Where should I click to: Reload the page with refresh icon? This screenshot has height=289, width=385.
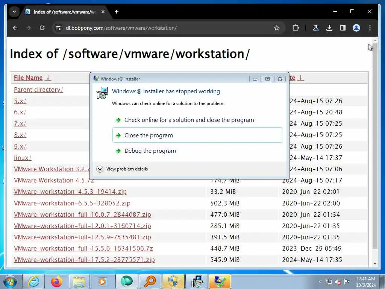pyautogui.click(x=42, y=28)
